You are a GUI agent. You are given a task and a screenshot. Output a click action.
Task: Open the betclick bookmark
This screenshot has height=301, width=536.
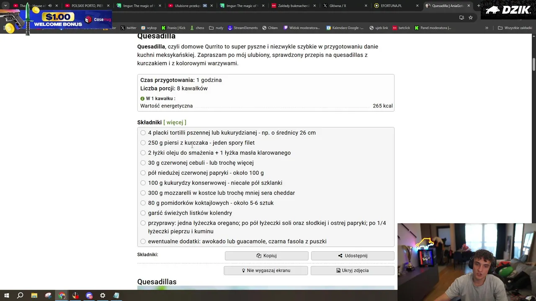tap(401, 28)
